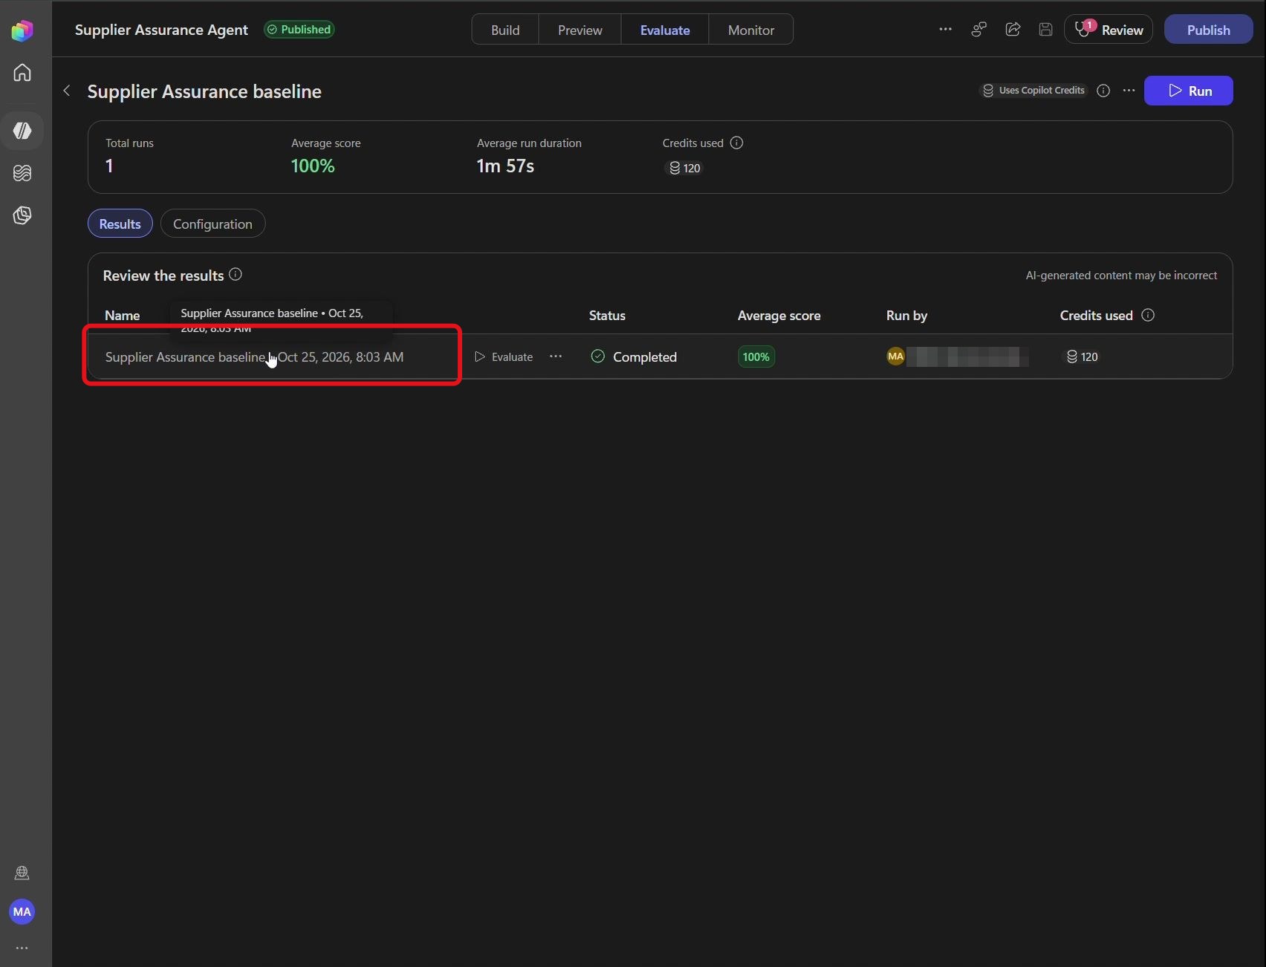Image resolution: width=1266 pixels, height=967 pixels.
Task: Click info icon beside Uses Copilot Credits
Action: 1103,91
